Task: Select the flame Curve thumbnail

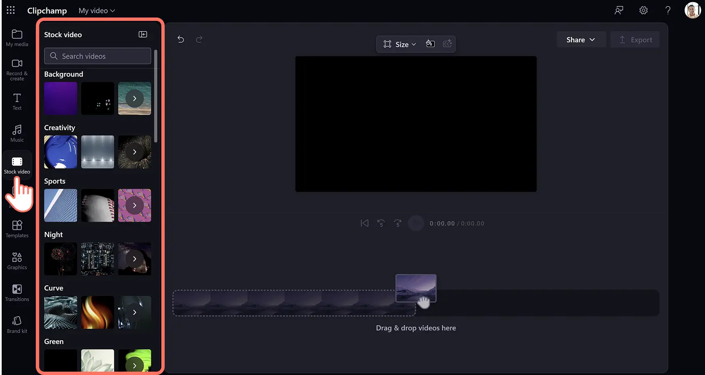Action: click(98, 312)
